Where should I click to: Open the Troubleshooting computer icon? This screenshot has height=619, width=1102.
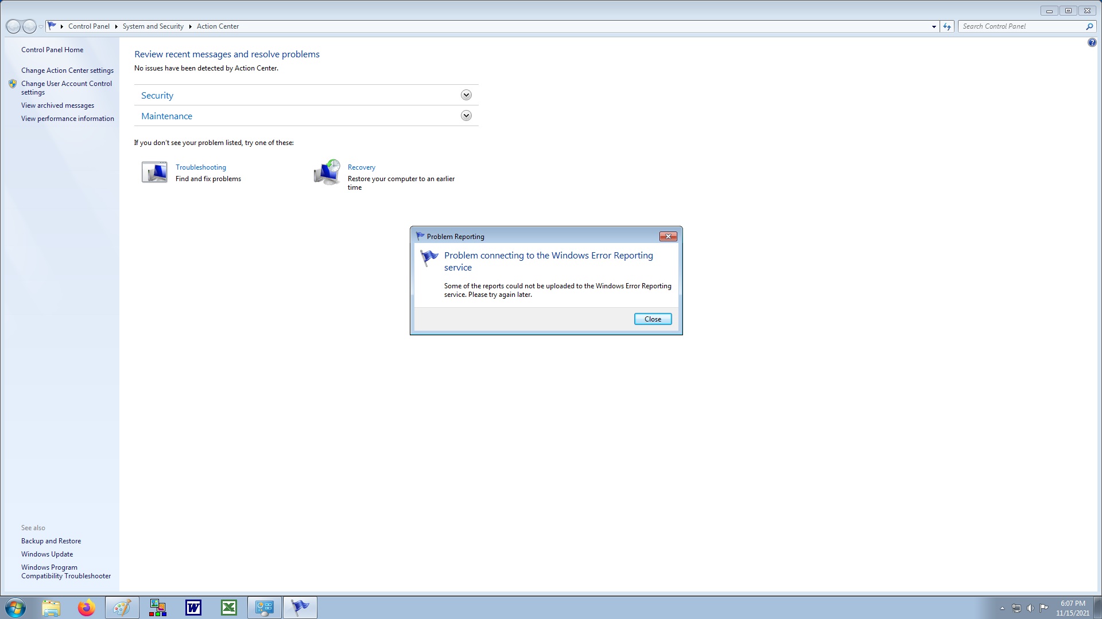pyautogui.click(x=154, y=172)
